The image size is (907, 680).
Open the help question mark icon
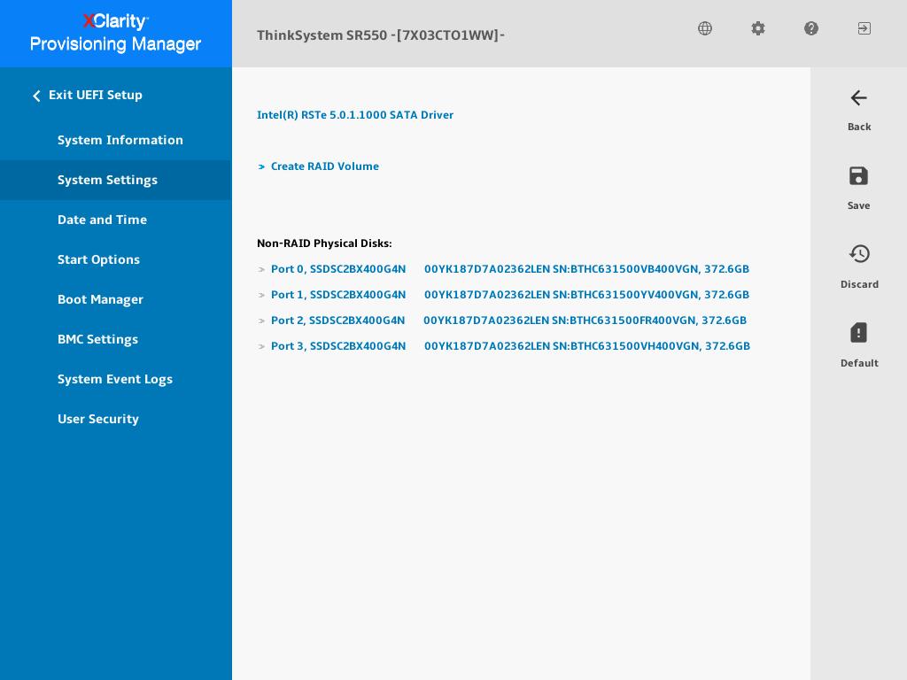pos(811,28)
